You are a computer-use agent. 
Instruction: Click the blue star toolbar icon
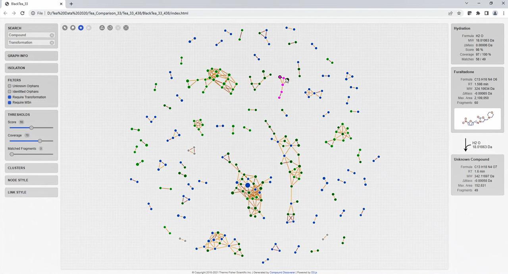pos(81,28)
